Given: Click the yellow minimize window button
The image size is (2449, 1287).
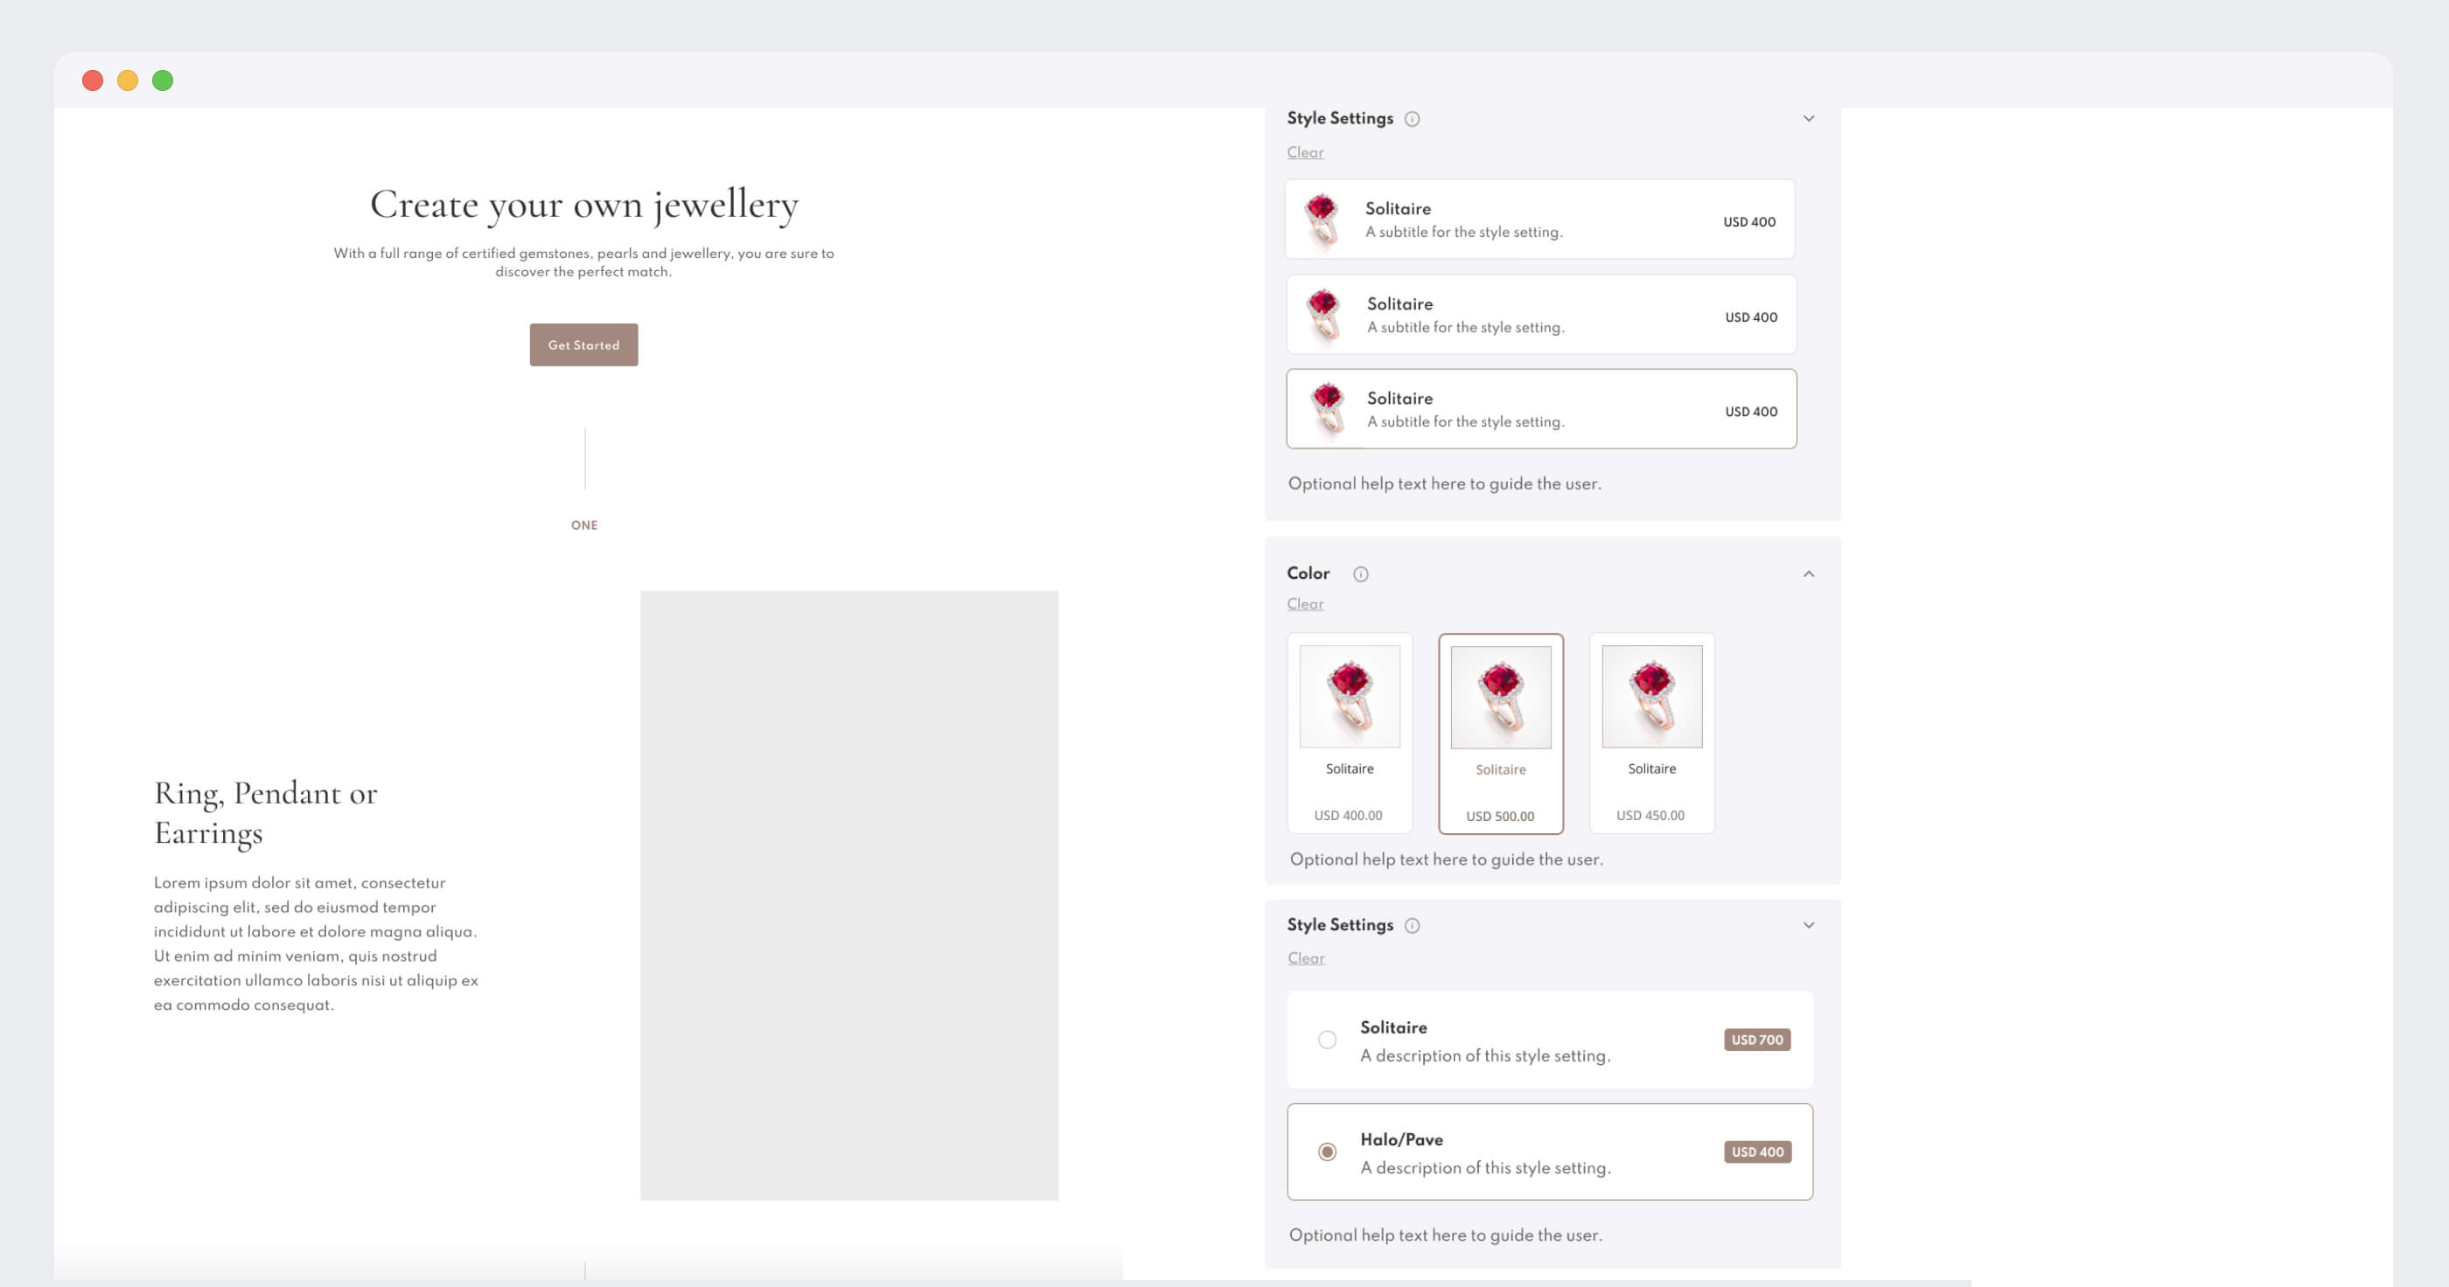Looking at the screenshot, I should (x=128, y=80).
